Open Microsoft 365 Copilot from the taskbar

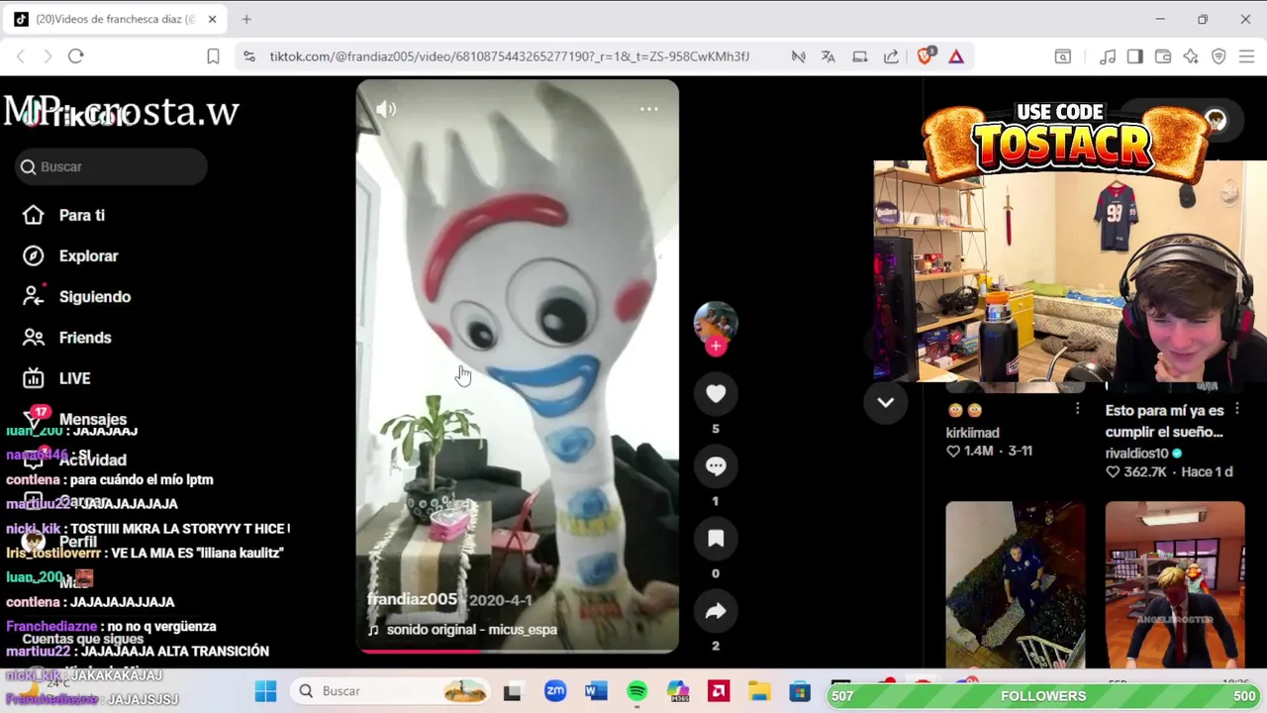(x=677, y=691)
